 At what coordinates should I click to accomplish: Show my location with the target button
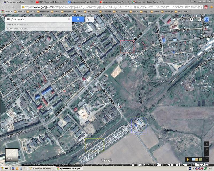click(207, 144)
